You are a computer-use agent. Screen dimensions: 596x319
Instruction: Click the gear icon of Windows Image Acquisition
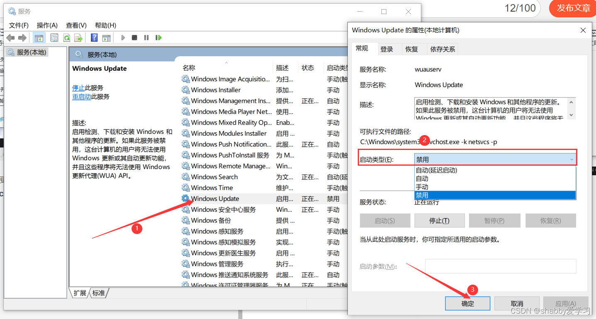(x=186, y=79)
